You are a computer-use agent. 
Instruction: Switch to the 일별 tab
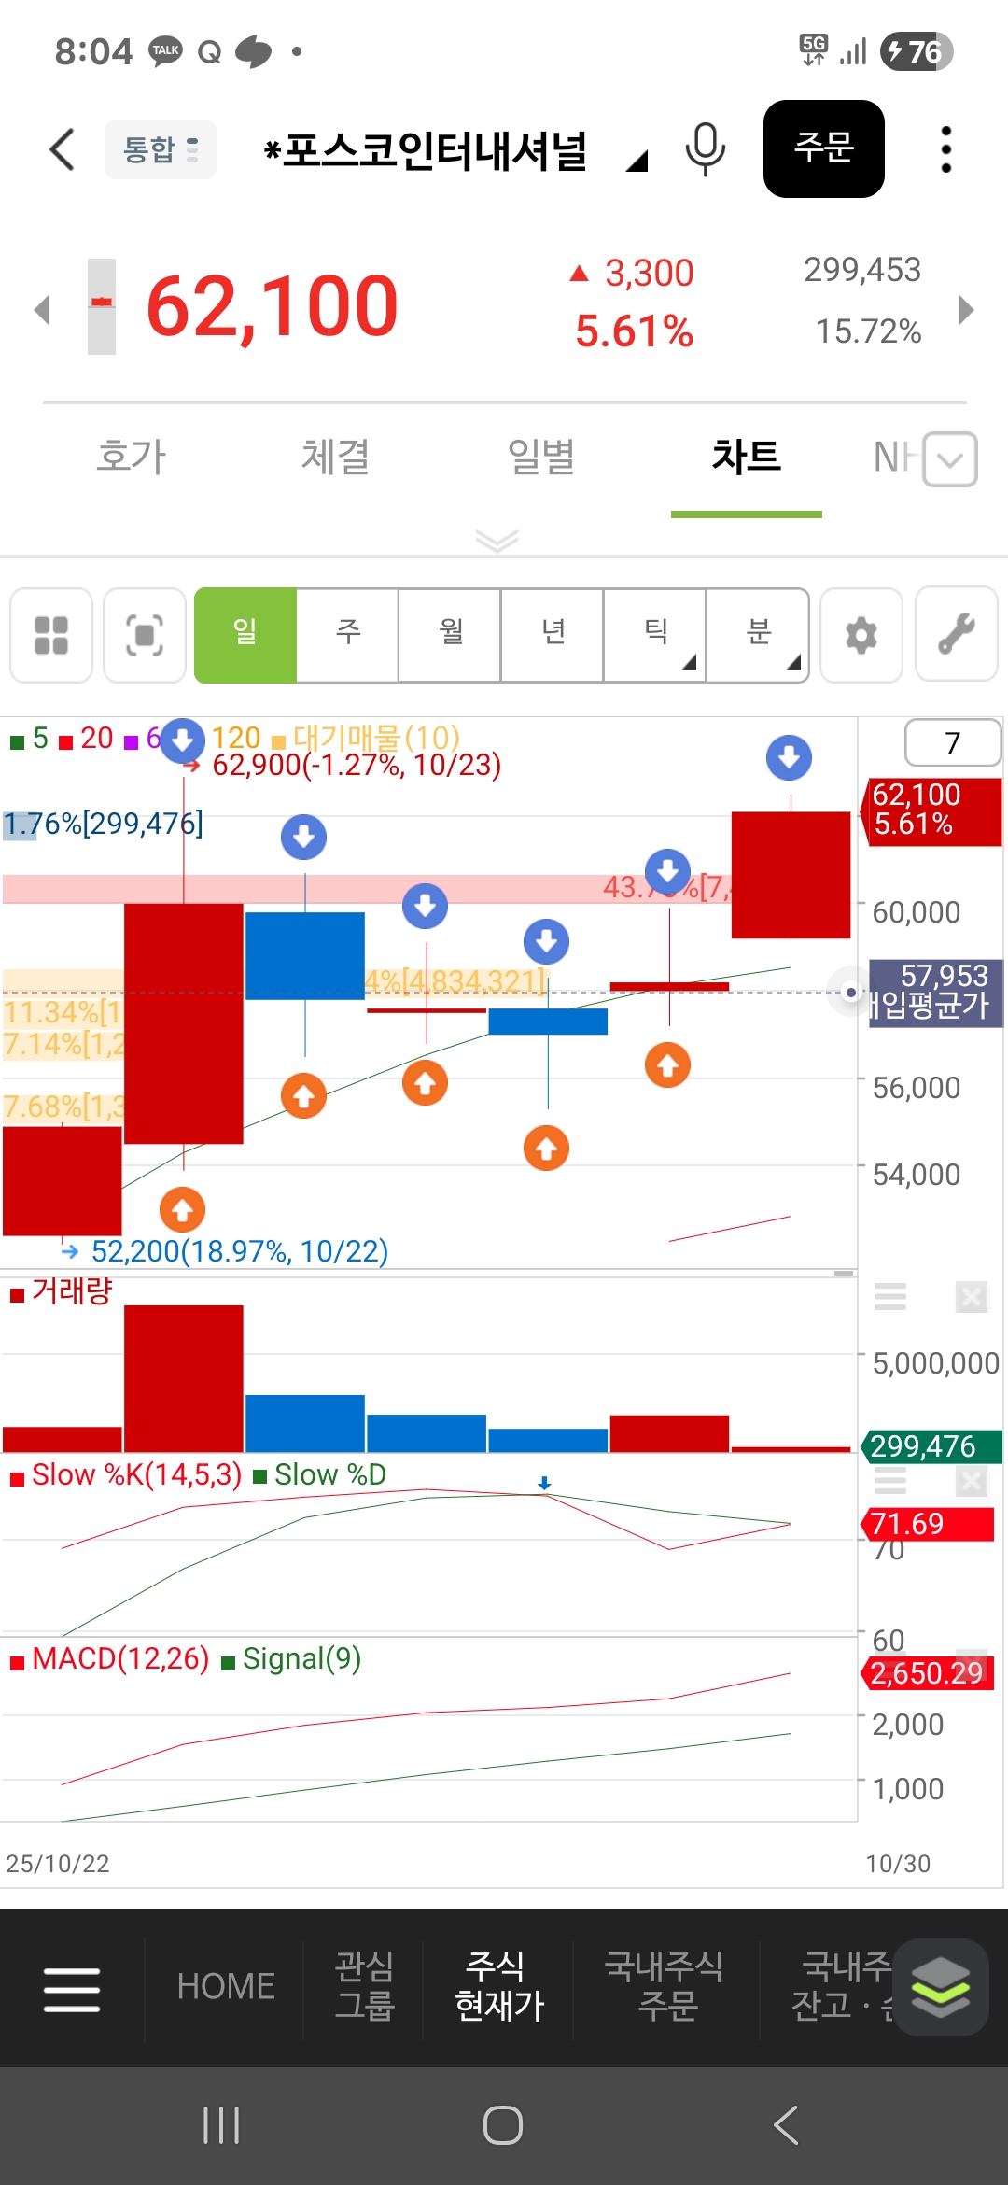pyautogui.click(x=541, y=458)
